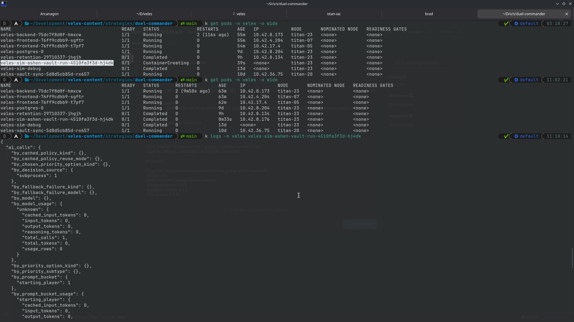Click the diamond keep-above button in title bar
This screenshot has width=574, height=322.
coord(564,4)
